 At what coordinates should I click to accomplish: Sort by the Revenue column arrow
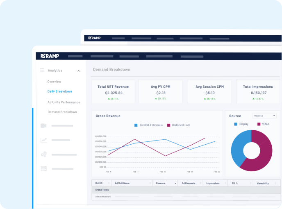[x=175, y=184]
